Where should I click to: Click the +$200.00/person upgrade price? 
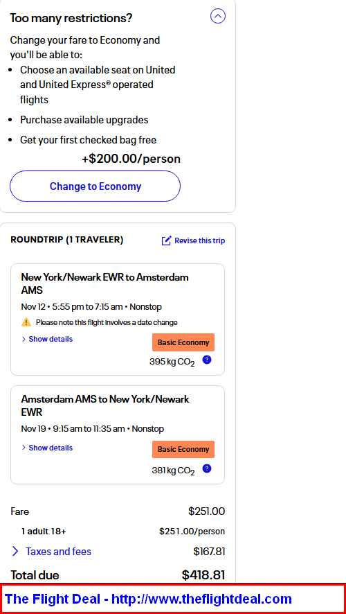(x=131, y=159)
